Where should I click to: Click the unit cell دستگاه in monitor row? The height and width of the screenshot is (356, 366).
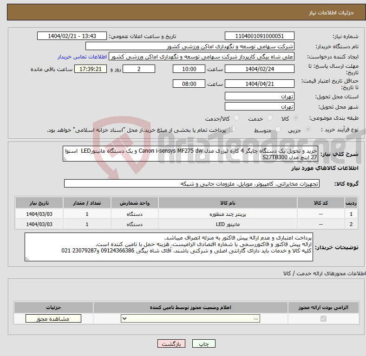click(x=135, y=224)
